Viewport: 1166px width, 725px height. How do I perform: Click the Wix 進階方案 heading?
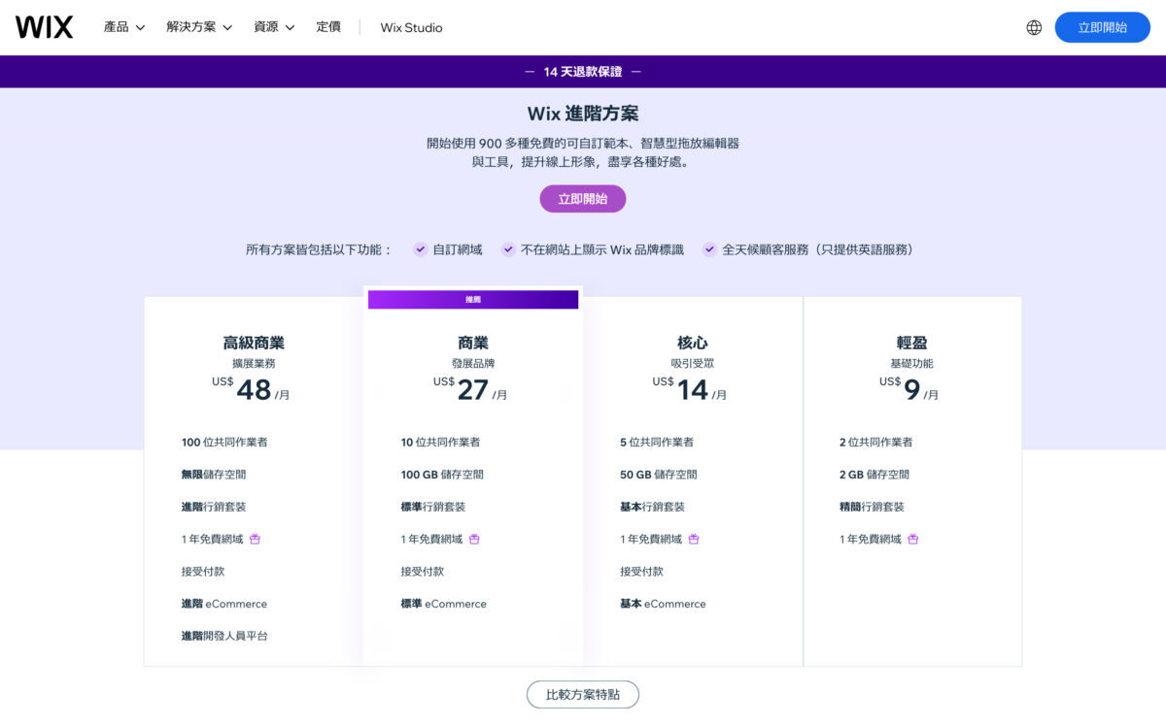coord(583,114)
